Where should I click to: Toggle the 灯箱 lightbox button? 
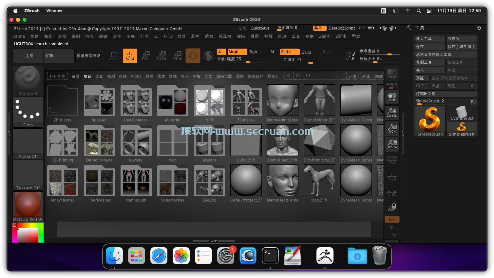59,56
